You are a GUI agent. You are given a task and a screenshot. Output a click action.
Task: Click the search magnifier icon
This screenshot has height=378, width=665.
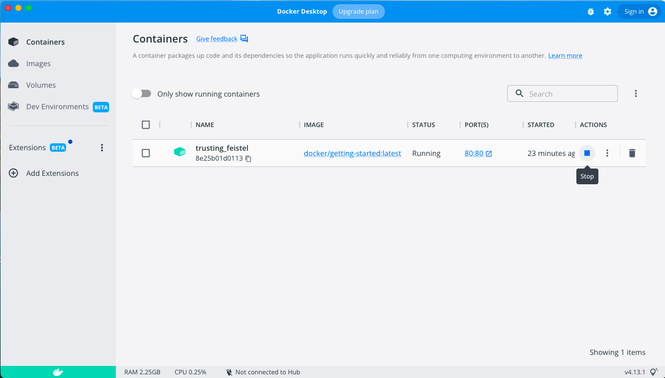pyautogui.click(x=519, y=93)
